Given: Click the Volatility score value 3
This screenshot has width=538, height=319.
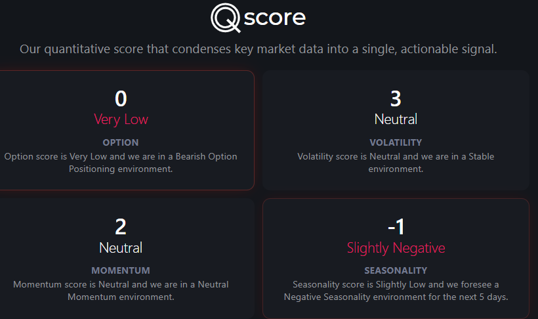Looking at the screenshot, I should coord(396,98).
